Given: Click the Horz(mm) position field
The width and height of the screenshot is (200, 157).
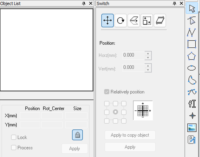Looking at the screenshot, I should click(133, 55).
